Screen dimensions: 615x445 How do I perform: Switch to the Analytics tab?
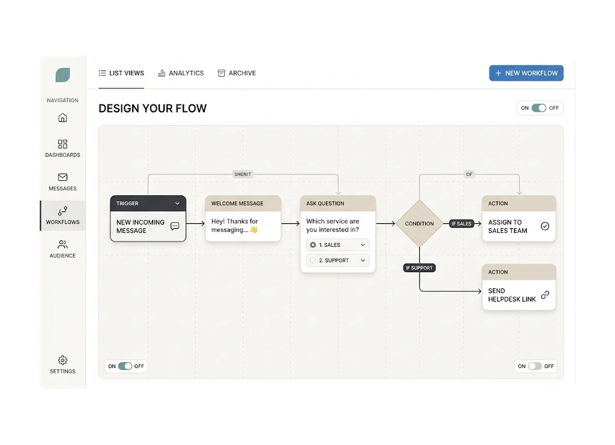click(181, 73)
